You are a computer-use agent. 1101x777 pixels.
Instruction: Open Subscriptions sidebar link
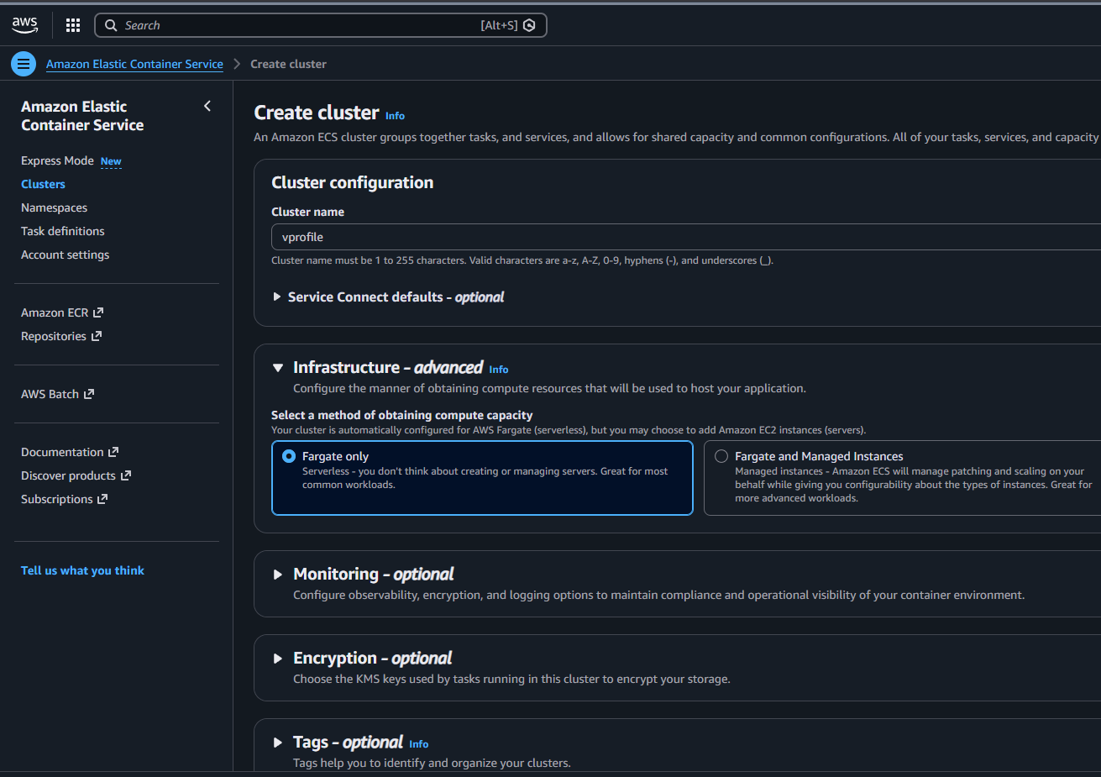[57, 499]
